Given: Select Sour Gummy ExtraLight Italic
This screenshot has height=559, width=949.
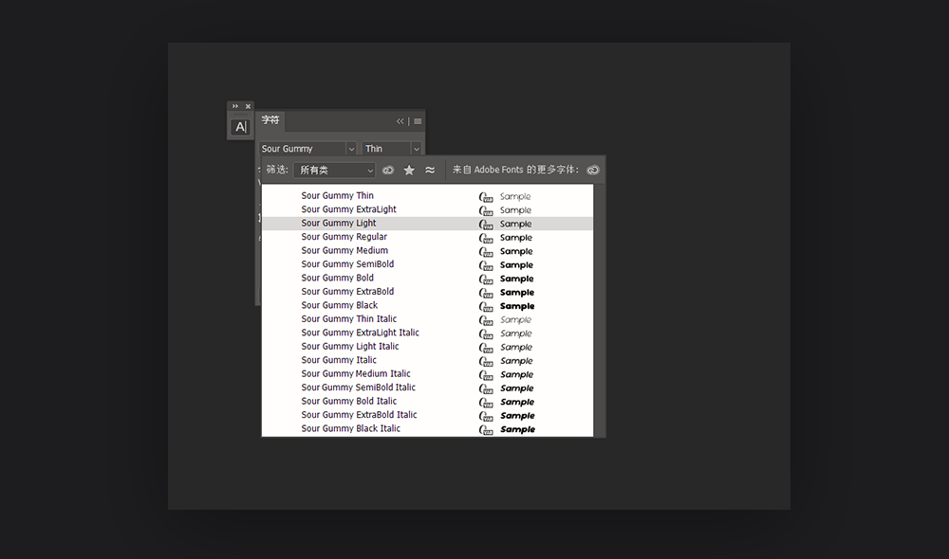Looking at the screenshot, I should pyautogui.click(x=427, y=333).
